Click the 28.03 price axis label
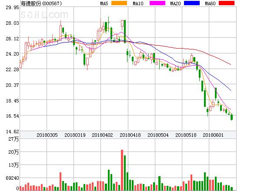Image resolution: width=261 pixels, height=191 pixels. pyautogui.click(x=12, y=23)
